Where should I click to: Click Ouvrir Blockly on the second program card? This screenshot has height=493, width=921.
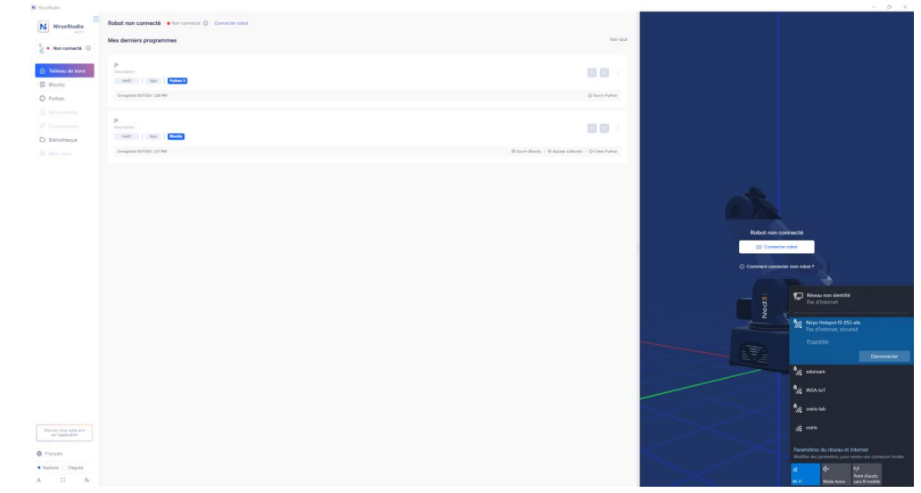[526, 152]
